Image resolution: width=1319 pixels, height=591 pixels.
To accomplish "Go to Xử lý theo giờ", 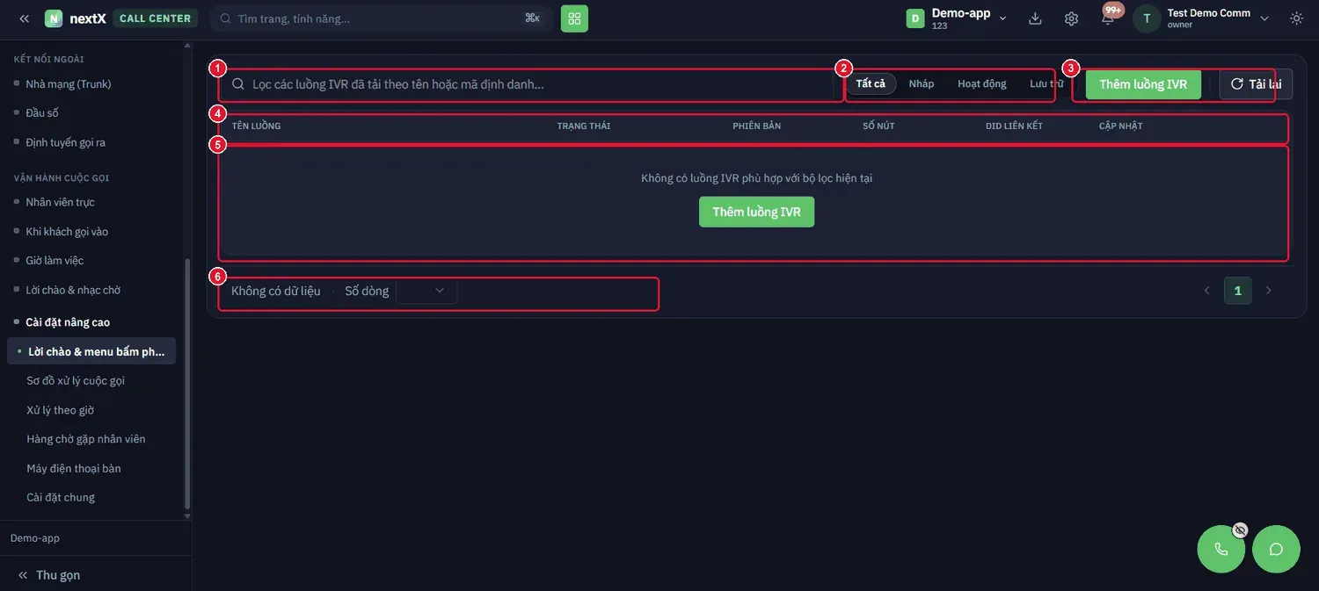I will (x=61, y=410).
